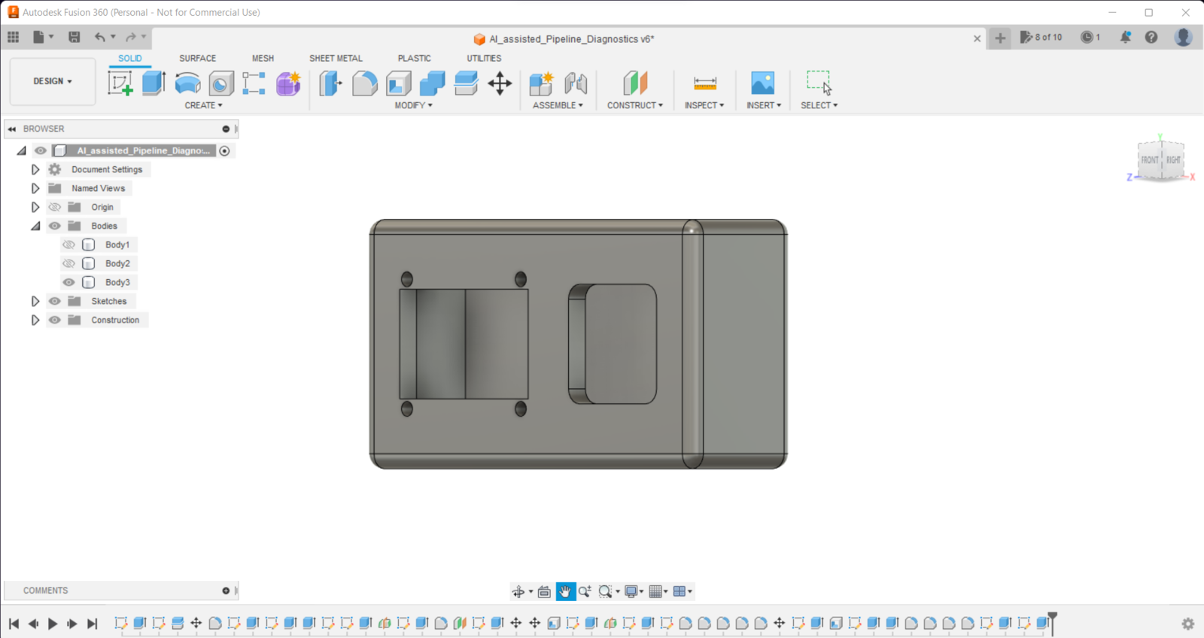Click the timeline play button
This screenshot has width=1204, height=638.
53,624
